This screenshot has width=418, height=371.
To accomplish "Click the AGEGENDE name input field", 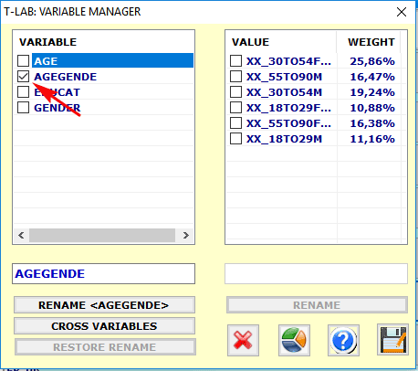I will (x=103, y=273).
